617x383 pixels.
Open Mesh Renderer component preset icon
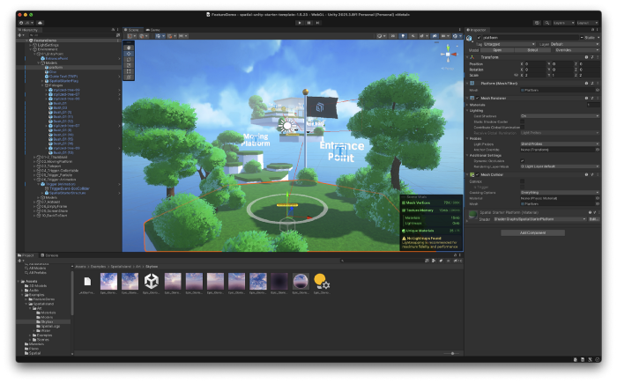coord(591,98)
